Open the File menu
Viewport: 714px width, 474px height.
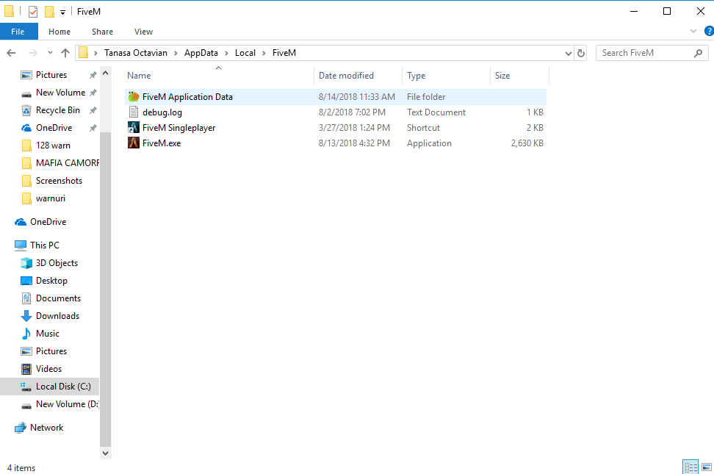(x=18, y=32)
